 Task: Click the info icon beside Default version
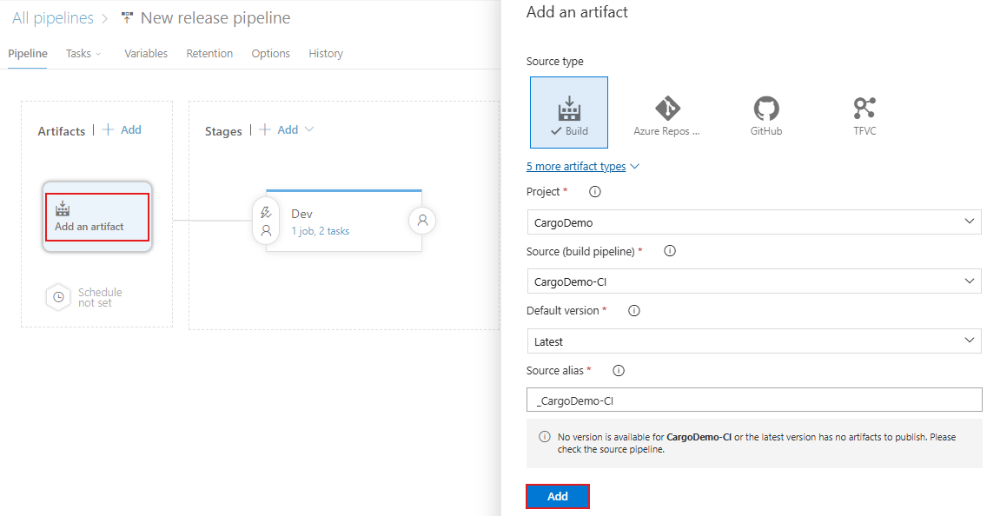633,310
